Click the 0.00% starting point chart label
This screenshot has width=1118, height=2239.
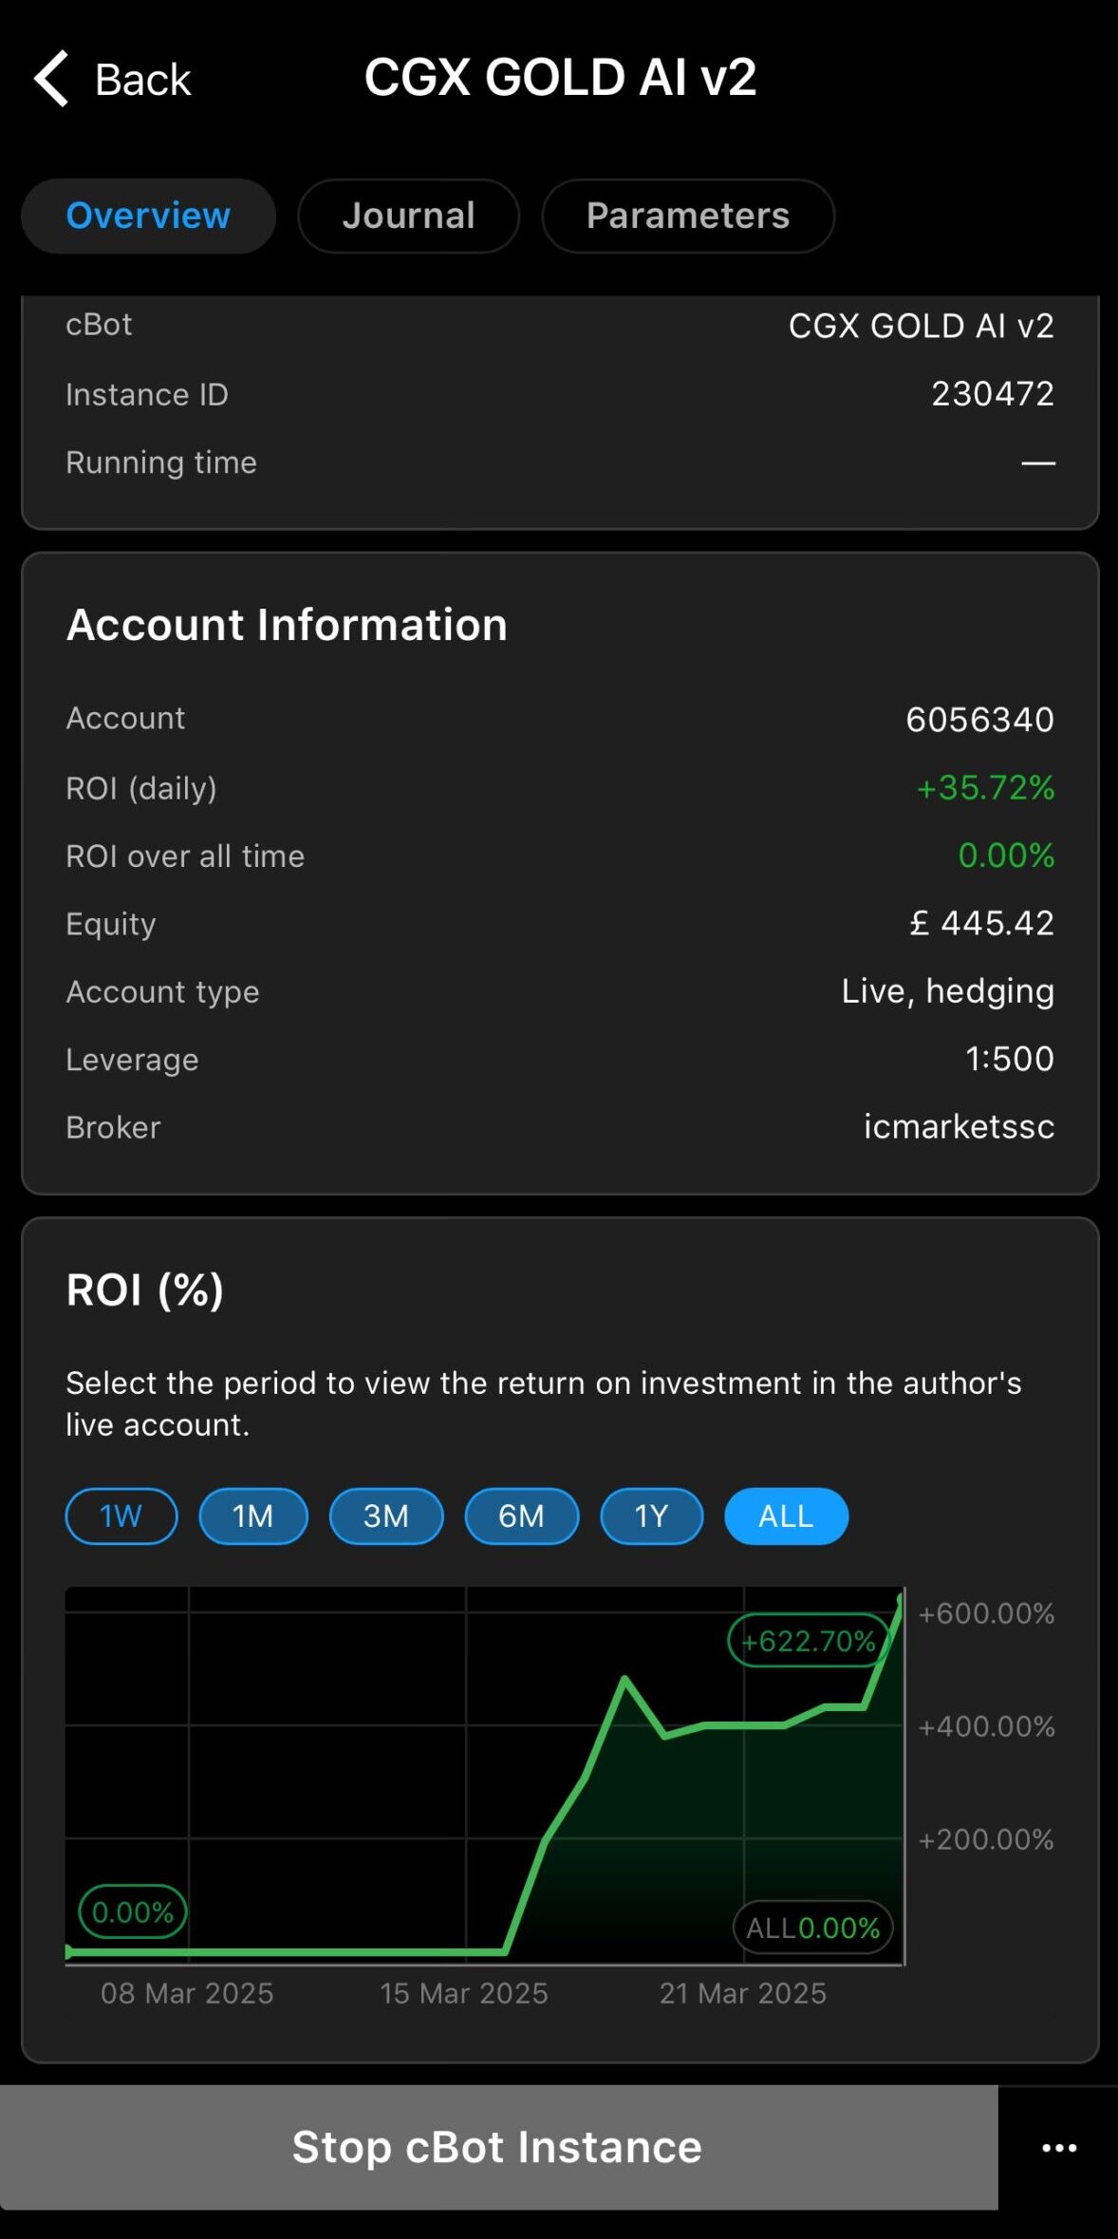tap(132, 1911)
